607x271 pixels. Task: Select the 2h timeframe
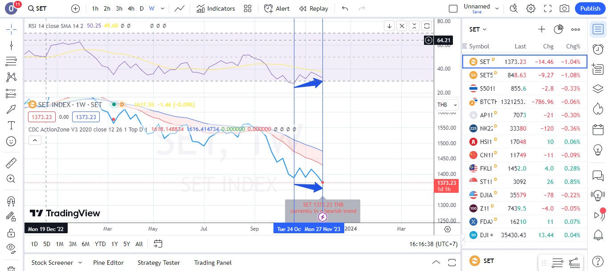click(x=107, y=8)
